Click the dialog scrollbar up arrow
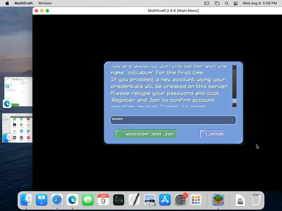This screenshot has width=282, height=211. coord(234,67)
